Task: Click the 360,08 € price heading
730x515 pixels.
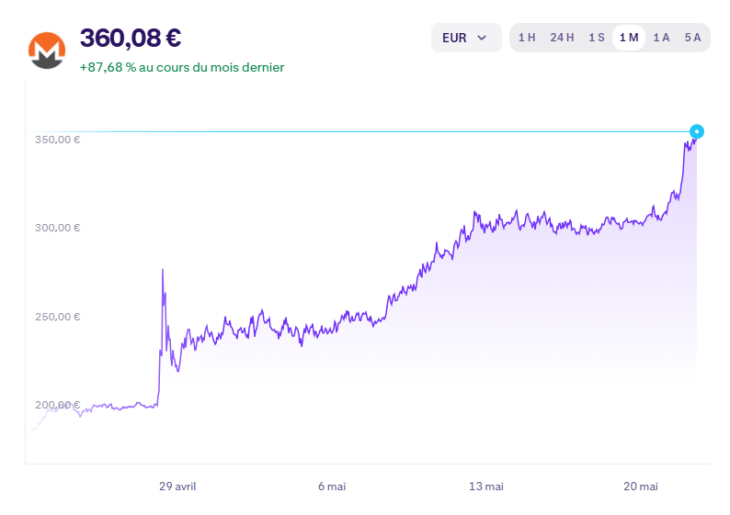Action: click(x=131, y=38)
